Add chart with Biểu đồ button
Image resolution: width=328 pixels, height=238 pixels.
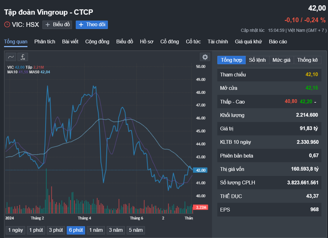point(57,25)
